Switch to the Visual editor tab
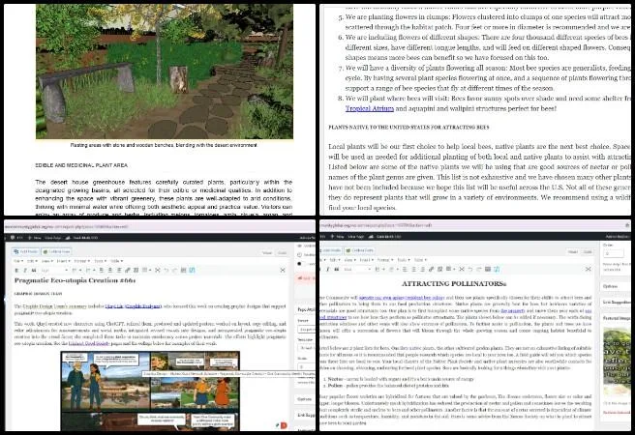Viewport: 635px width, 435px height. tap(266, 253)
